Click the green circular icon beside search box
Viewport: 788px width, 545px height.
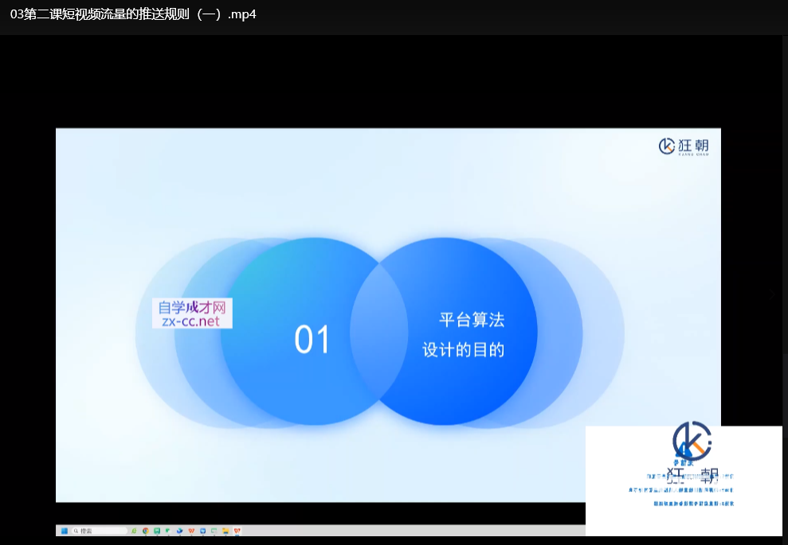click(x=134, y=531)
